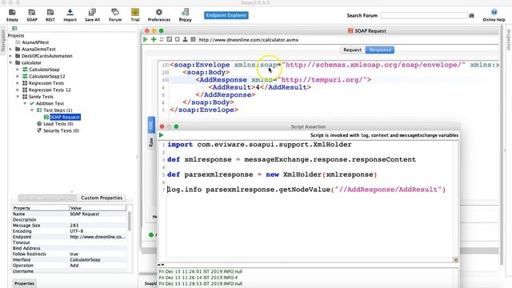Open the Custom Properties tab

(x=102, y=198)
